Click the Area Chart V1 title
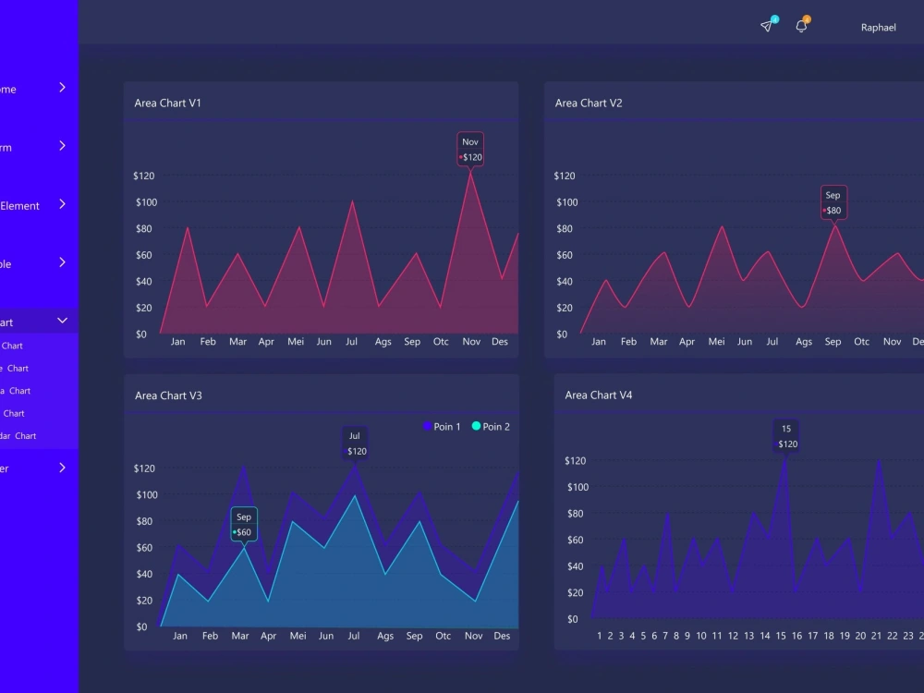The width and height of the screenshot is (924, 693). click(x=167, y=103)
